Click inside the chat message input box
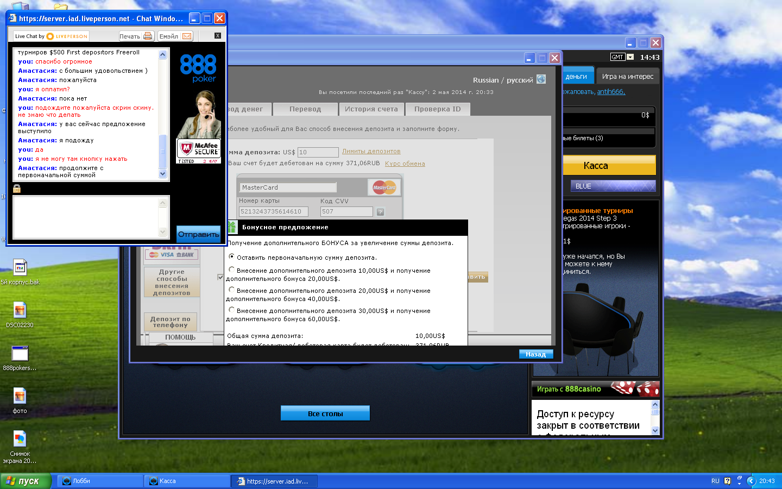This screenshot has height=489, width=782. (x=86, y=217)
